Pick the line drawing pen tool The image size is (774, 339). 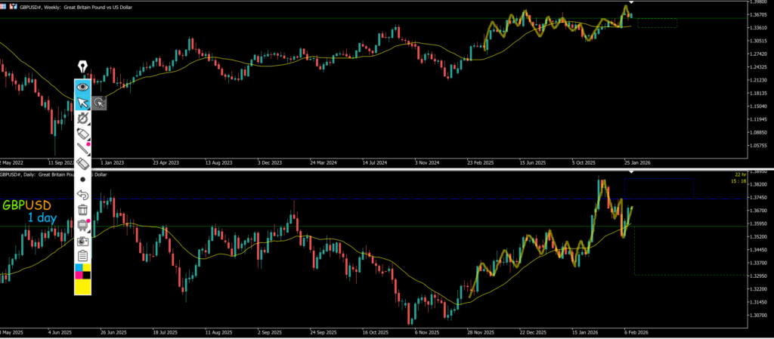click(x=83, y=149)
